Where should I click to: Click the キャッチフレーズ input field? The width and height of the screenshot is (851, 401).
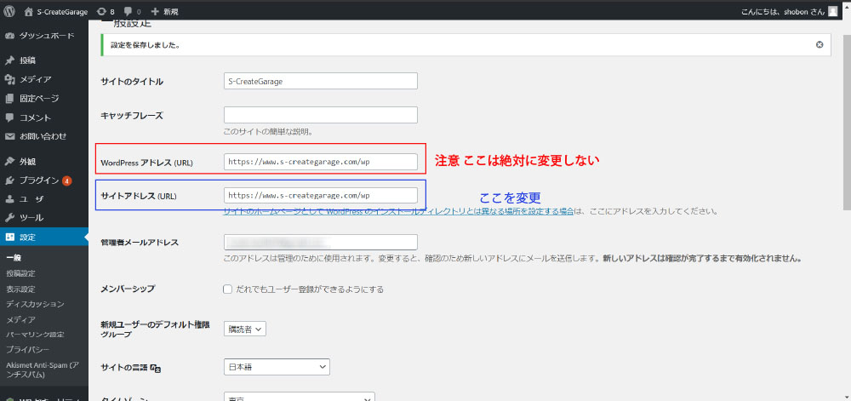pyautogui.click(x=320, y=115)
